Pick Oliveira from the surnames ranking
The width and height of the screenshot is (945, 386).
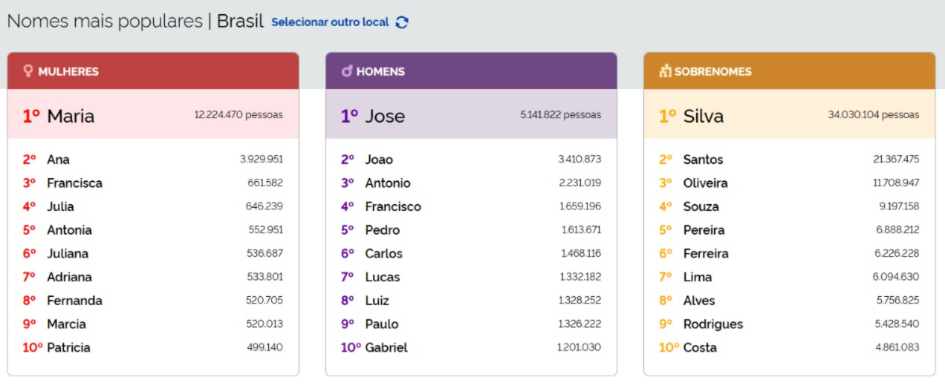705,183
